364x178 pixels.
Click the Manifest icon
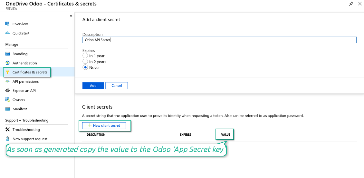[7, 109]
